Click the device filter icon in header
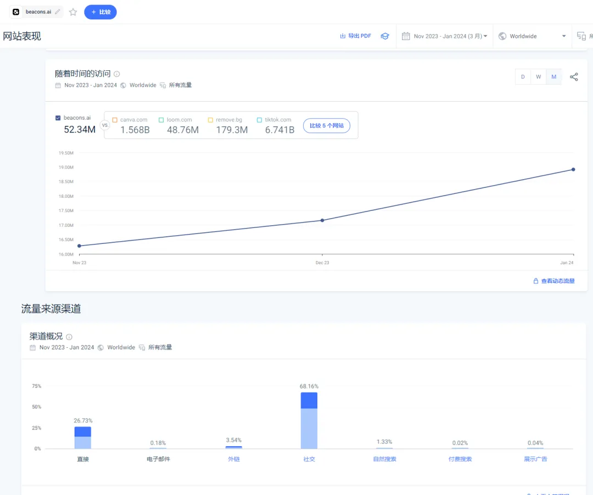 pos(581,36)
